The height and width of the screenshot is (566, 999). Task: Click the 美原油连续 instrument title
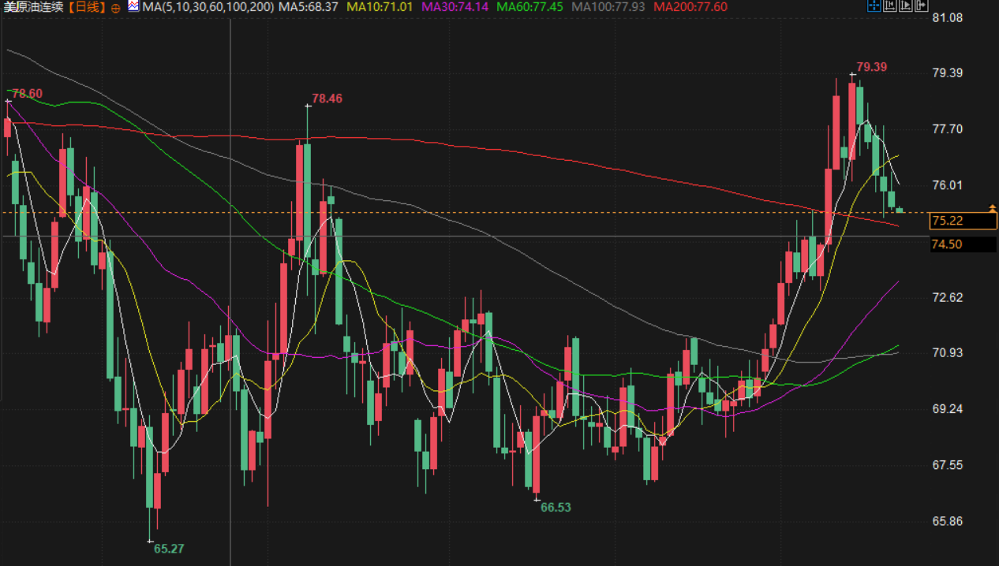coord(34,7)
